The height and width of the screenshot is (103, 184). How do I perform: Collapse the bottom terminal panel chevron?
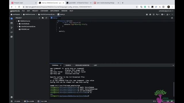pyautogui.click(x=173, y=66)
